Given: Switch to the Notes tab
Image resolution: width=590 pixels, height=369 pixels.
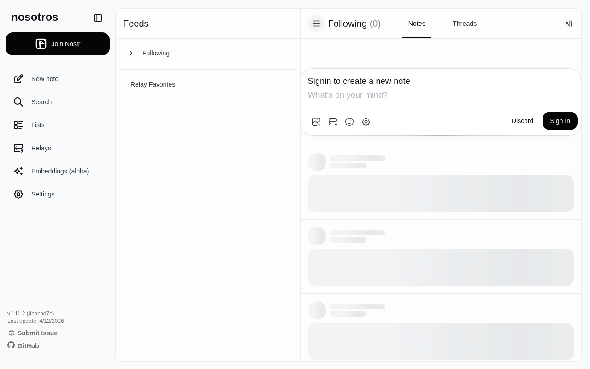Looking at the screenshot, I should click(x=417, y=24).
